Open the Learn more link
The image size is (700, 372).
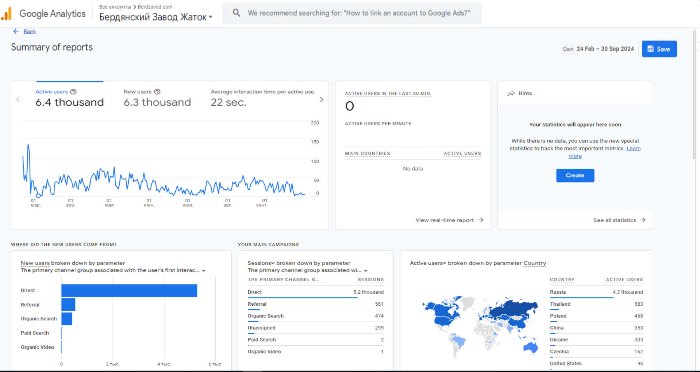(x=633, y=148)
